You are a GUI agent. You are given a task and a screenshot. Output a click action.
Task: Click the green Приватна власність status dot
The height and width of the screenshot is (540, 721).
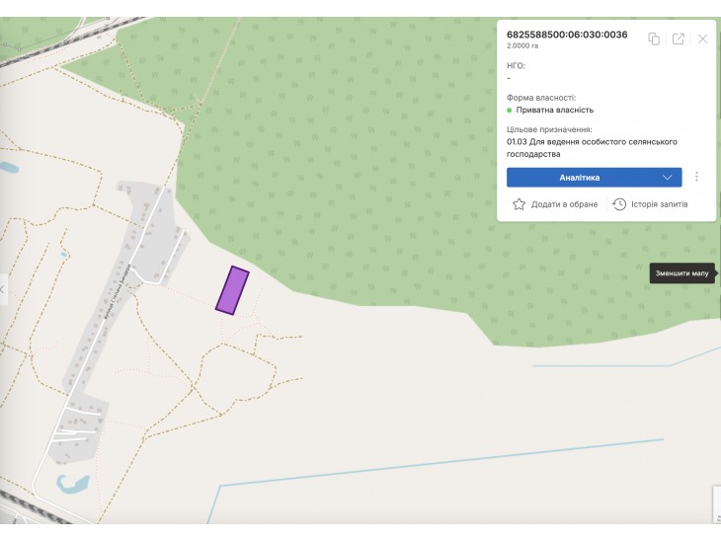point(510,111)
